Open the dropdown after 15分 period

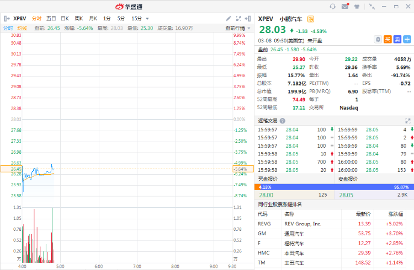[146, 18]
